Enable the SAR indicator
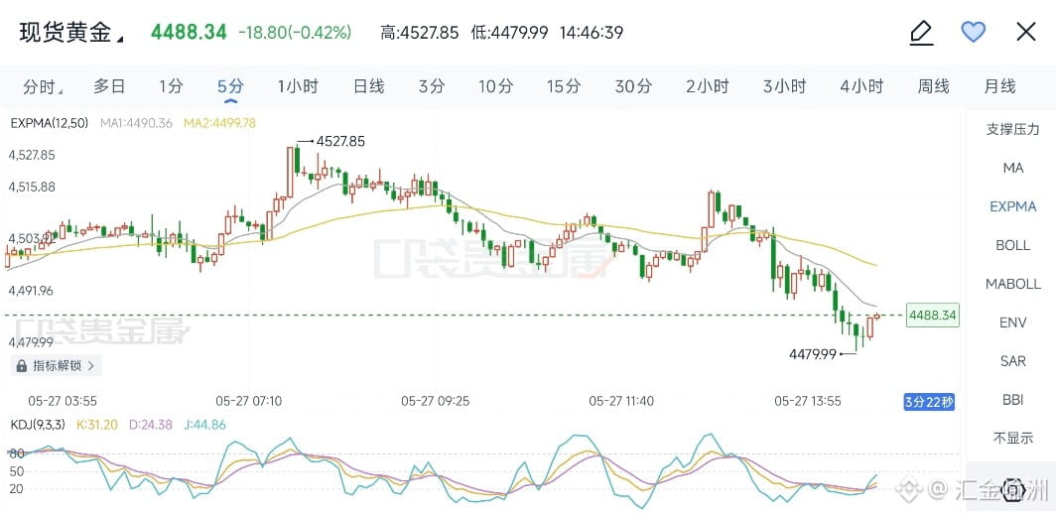 (x=1013, y=361)
